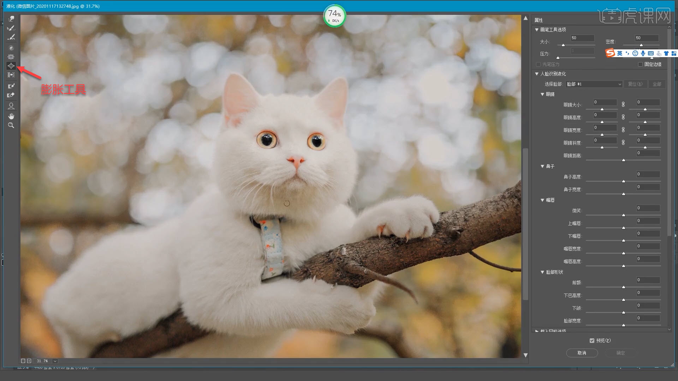The width and height of the screenshot is (678, 381).
Task: Select the Freeze Mask tool
Action: pyautogui.click(x=11, y=86)
